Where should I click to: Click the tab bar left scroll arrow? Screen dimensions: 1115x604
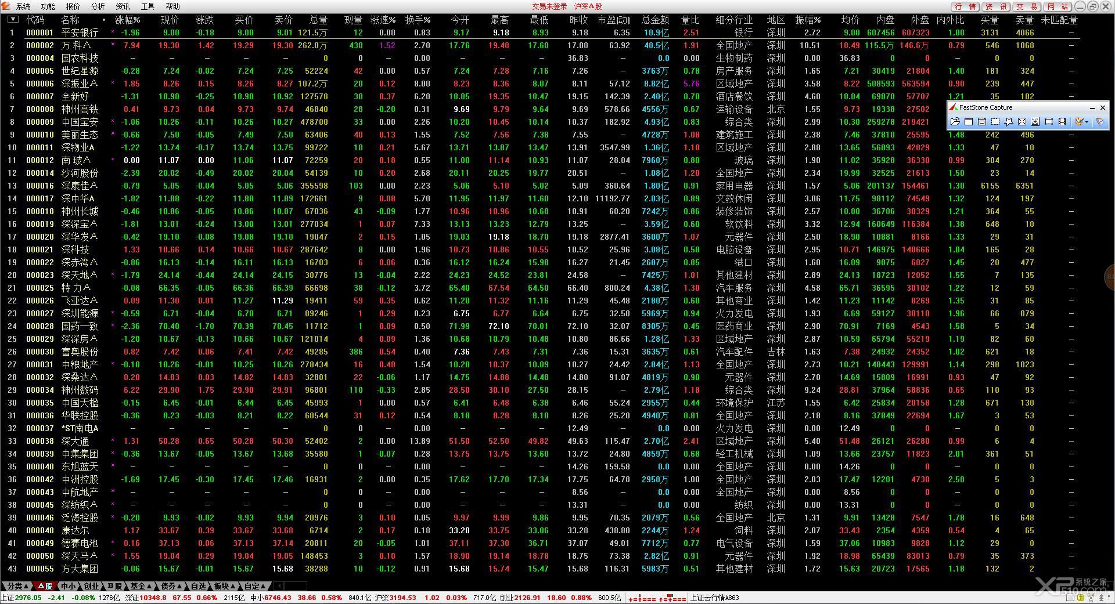click(279, 586)
